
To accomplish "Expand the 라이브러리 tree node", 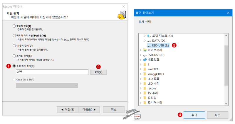I will click(140, 50).
